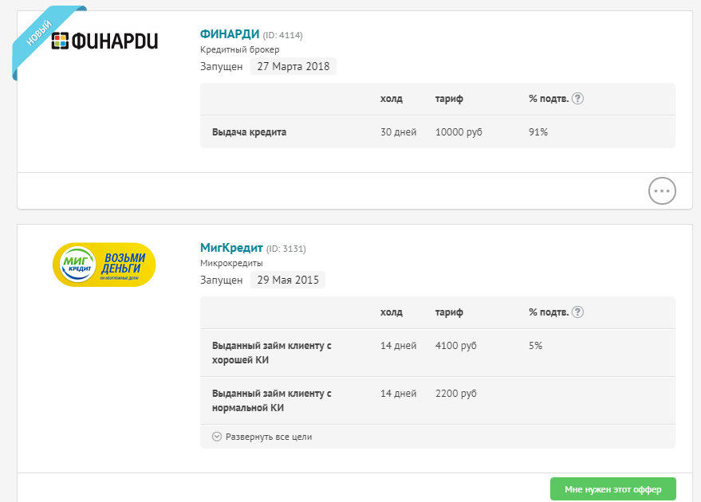Select the тариф column header
This screenshot has width=701, height=502.
click(x=449, y=100)
